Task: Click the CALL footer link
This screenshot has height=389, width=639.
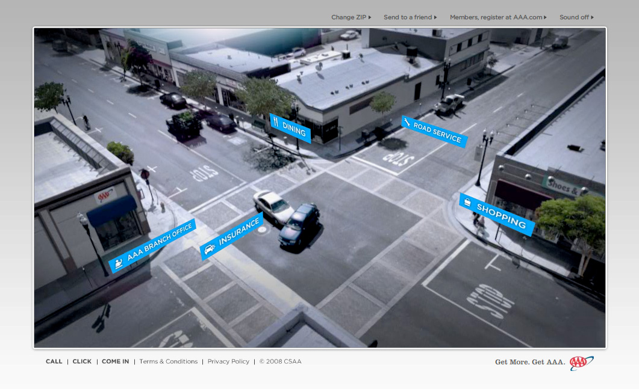Action: pos(54,361)
